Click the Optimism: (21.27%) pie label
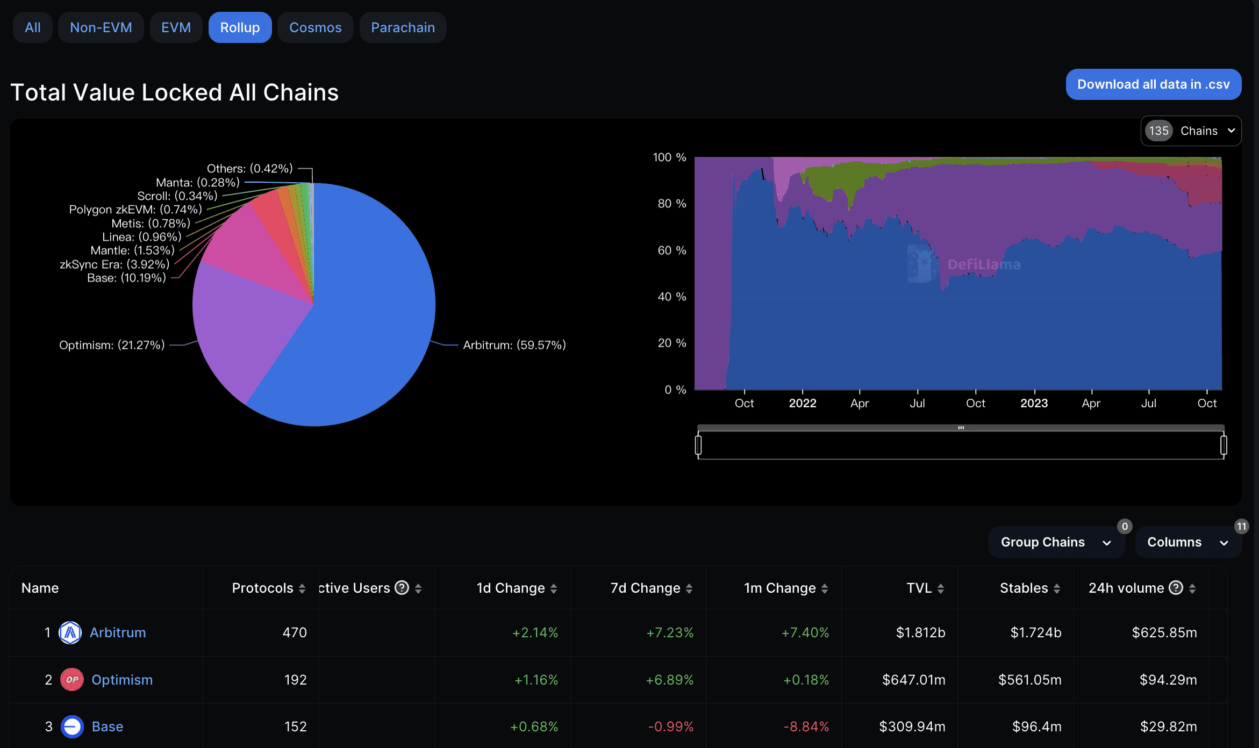Image resolution: width=1259 pixels, height=748 pixels. coord(112,345)
